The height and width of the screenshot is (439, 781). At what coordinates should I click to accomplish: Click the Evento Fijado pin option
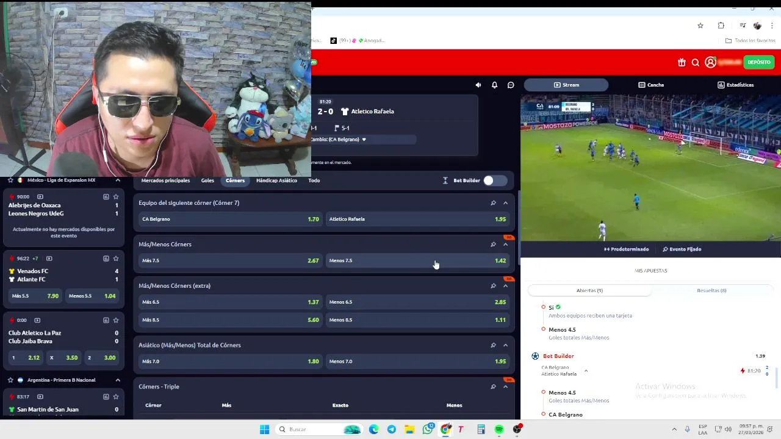point(682,249)
